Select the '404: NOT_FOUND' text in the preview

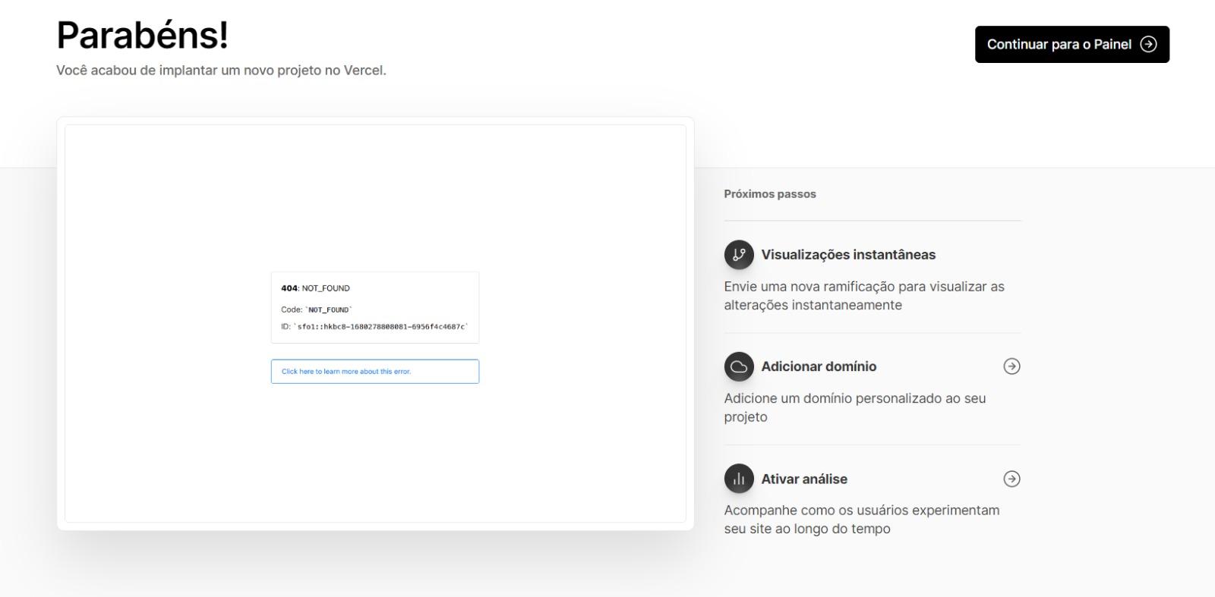click(315, 288)
